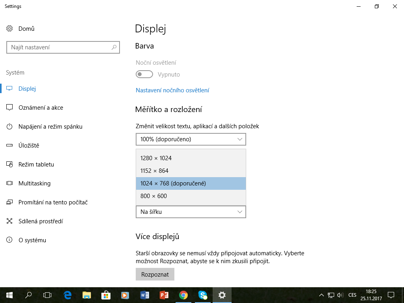Click the Napájení a režim spánku power icon
This screenshot has height=303, width=404.
pos(9,127)
